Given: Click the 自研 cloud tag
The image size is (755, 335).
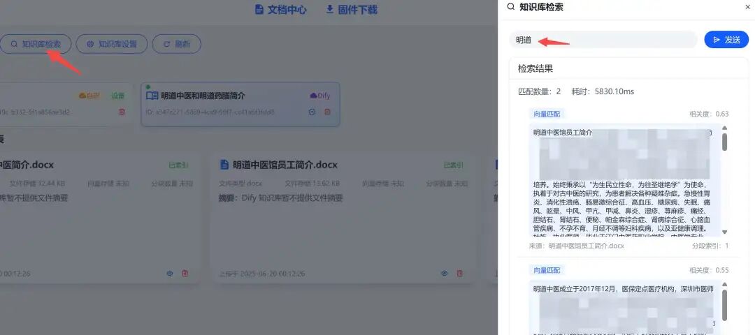Looking at the screenshot, I should 89,96.
